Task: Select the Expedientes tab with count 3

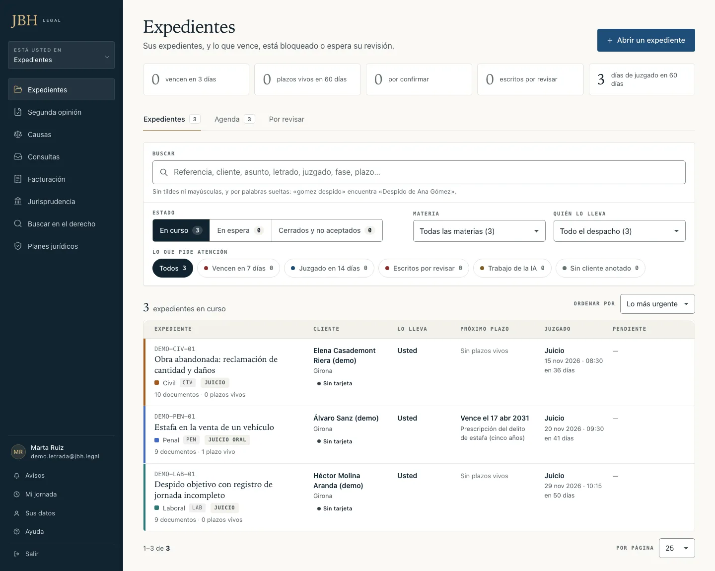Action: [x=172, y=119]
